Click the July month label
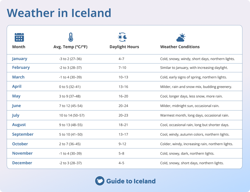The image size is (250, 192). (x=16, y=115)
